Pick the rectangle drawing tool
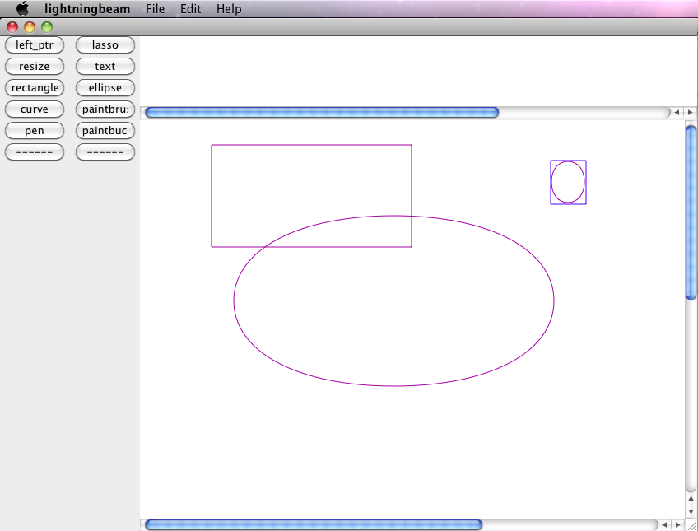The height and width of the screenshot is (531, 698). coord(35,88)
